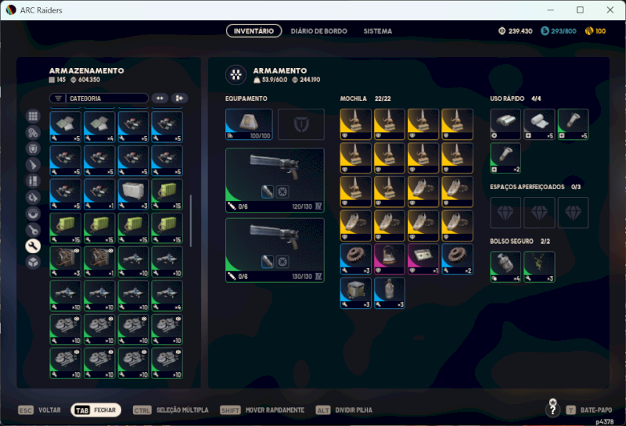The image size is (626, 426).
Task: Select the pink cassette tape item x1
Action: (x=423, y=260)
